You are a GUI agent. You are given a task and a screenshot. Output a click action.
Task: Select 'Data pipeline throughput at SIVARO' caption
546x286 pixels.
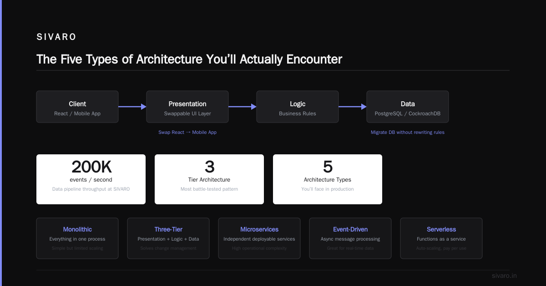point(91,189)
